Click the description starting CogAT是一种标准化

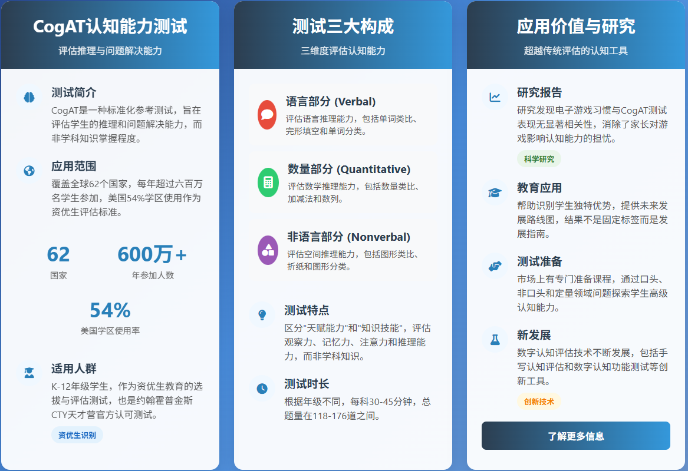tap(127, 124)
